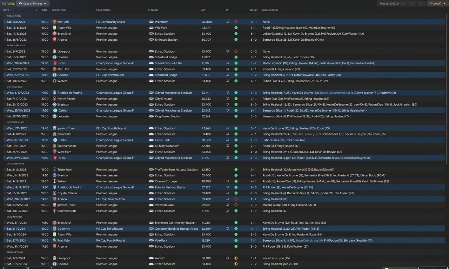
Task: Sort by the Opposition column header
Action: (x=59, y=10)
